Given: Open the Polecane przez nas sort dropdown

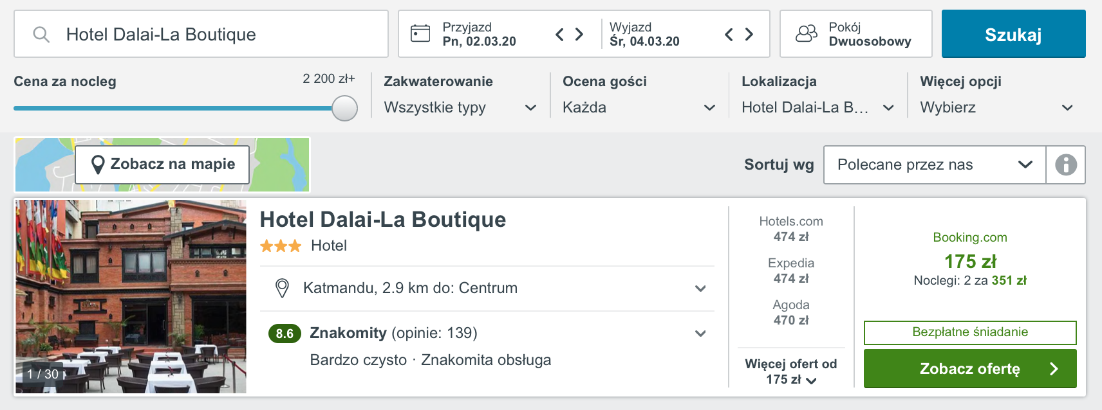Looking at the screenshot, I should pyautogui.click(x=935, y=165).
